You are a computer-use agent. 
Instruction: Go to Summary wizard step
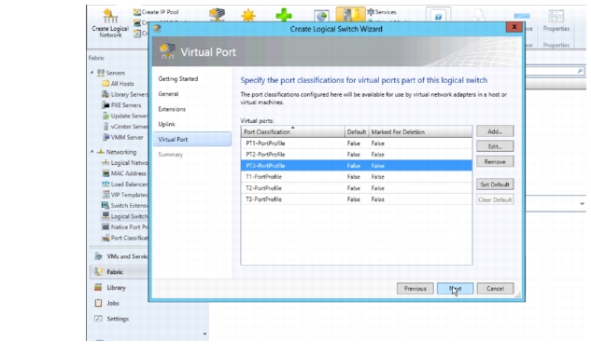click(170, 155)
